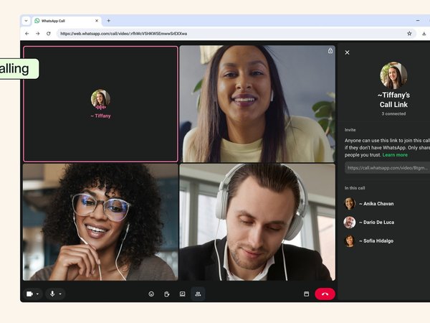Select the video tile of man with headphones

[257, 223]
